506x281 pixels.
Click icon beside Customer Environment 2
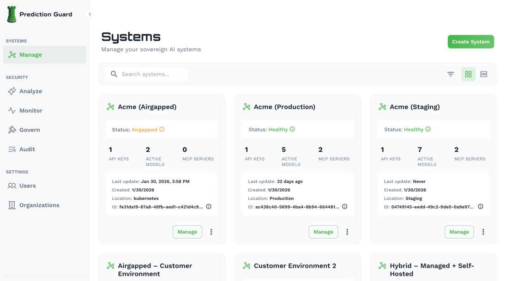click(x=247, y=266)
